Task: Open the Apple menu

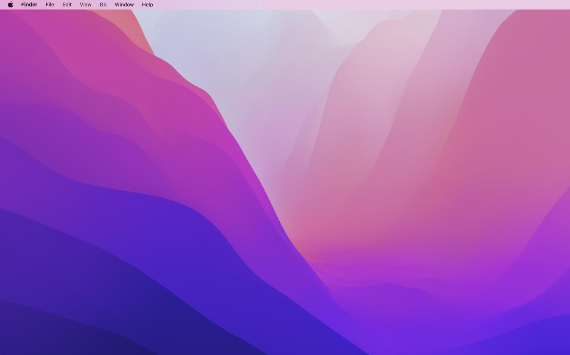Action: 10,5
